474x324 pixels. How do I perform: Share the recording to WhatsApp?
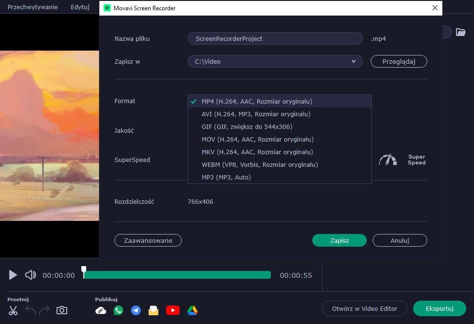[x=118, y=310]
